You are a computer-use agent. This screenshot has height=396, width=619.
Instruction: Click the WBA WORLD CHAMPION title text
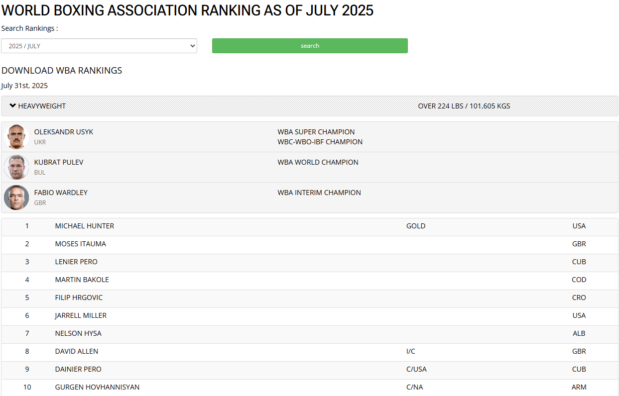[318, 162]
